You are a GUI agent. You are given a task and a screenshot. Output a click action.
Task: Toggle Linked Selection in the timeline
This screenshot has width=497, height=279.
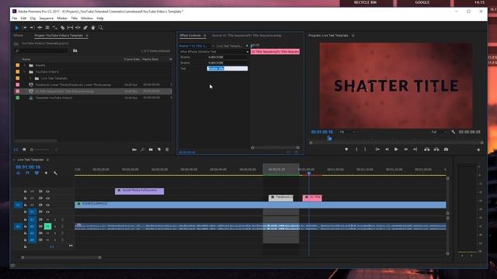36,173
